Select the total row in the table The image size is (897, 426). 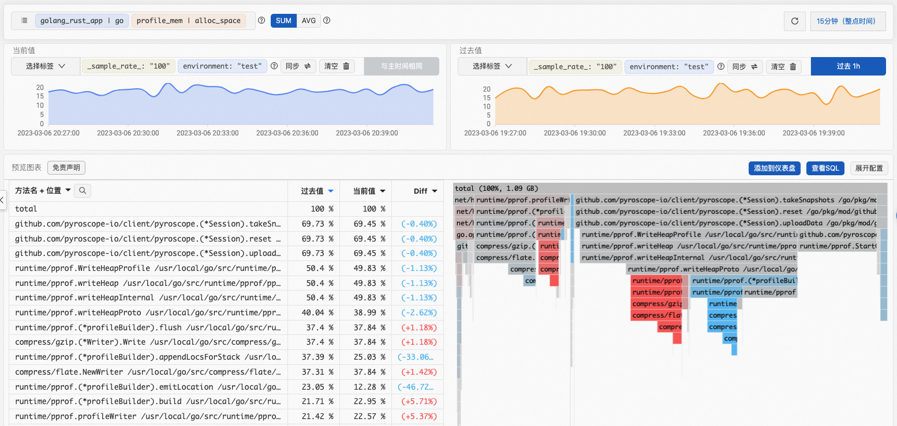(226, 209)
